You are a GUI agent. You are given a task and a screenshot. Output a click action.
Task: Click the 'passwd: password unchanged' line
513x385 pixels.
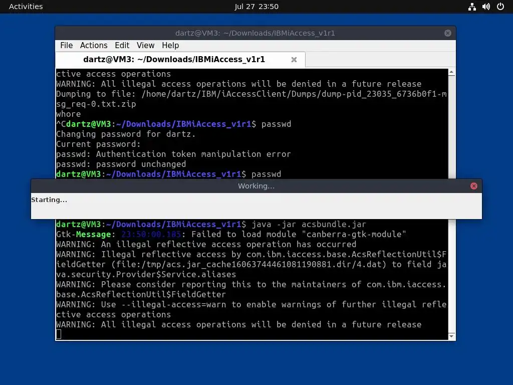pos(121,164)
